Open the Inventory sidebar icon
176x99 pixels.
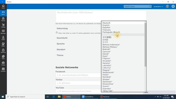point(3,51)
